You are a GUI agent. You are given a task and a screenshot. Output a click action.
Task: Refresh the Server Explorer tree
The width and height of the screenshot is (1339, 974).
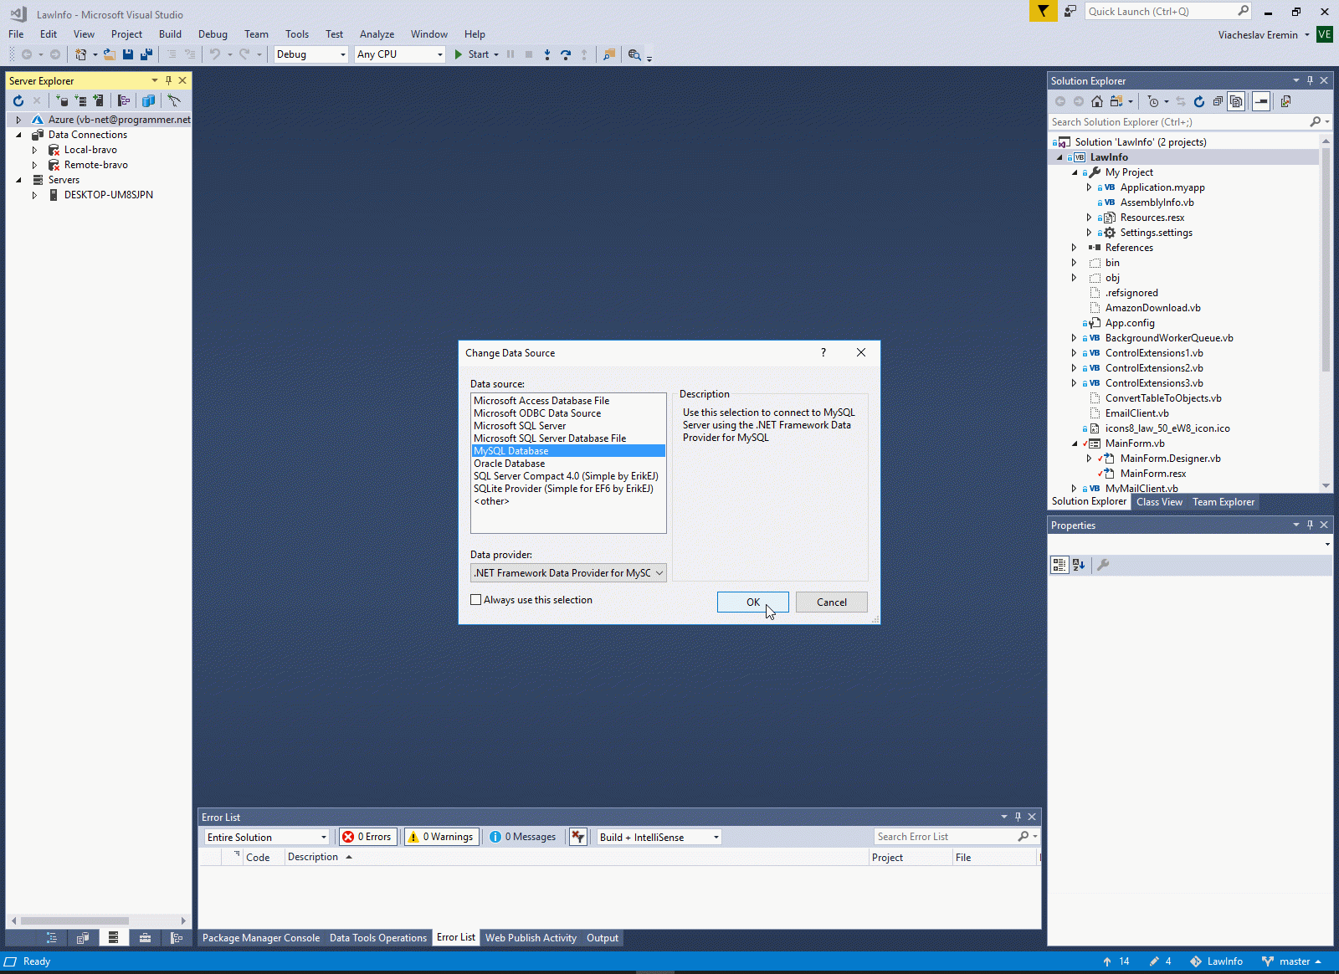[18, 100]
